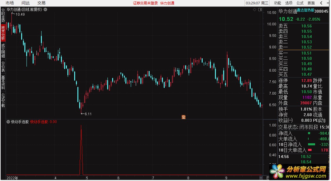
Task: Click the 卖二 price 10.53
Action: pyautogui.click(x=307, y=42)
